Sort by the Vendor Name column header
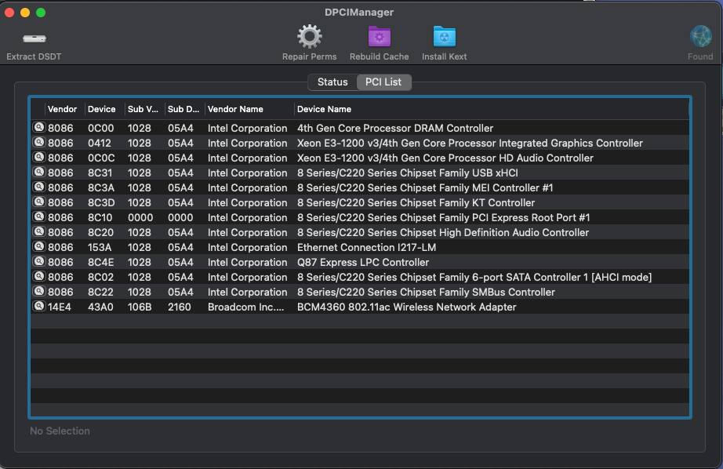The width and height of the screenshot is (723, 469). [235, 109]
